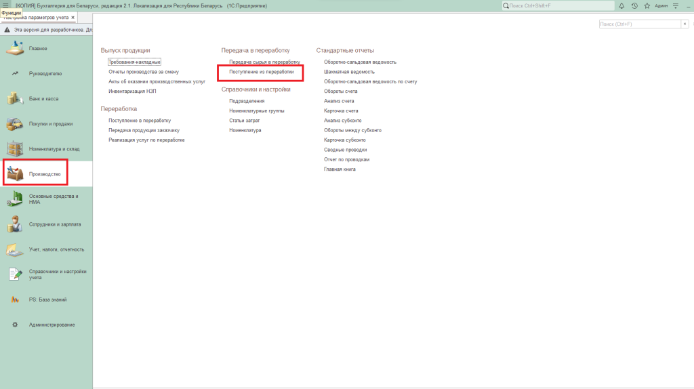The width and height of the screenshot is (694, 389).
Task: Expand the service settings dropdown next to Админ
Action: click(x=676, y=5)
